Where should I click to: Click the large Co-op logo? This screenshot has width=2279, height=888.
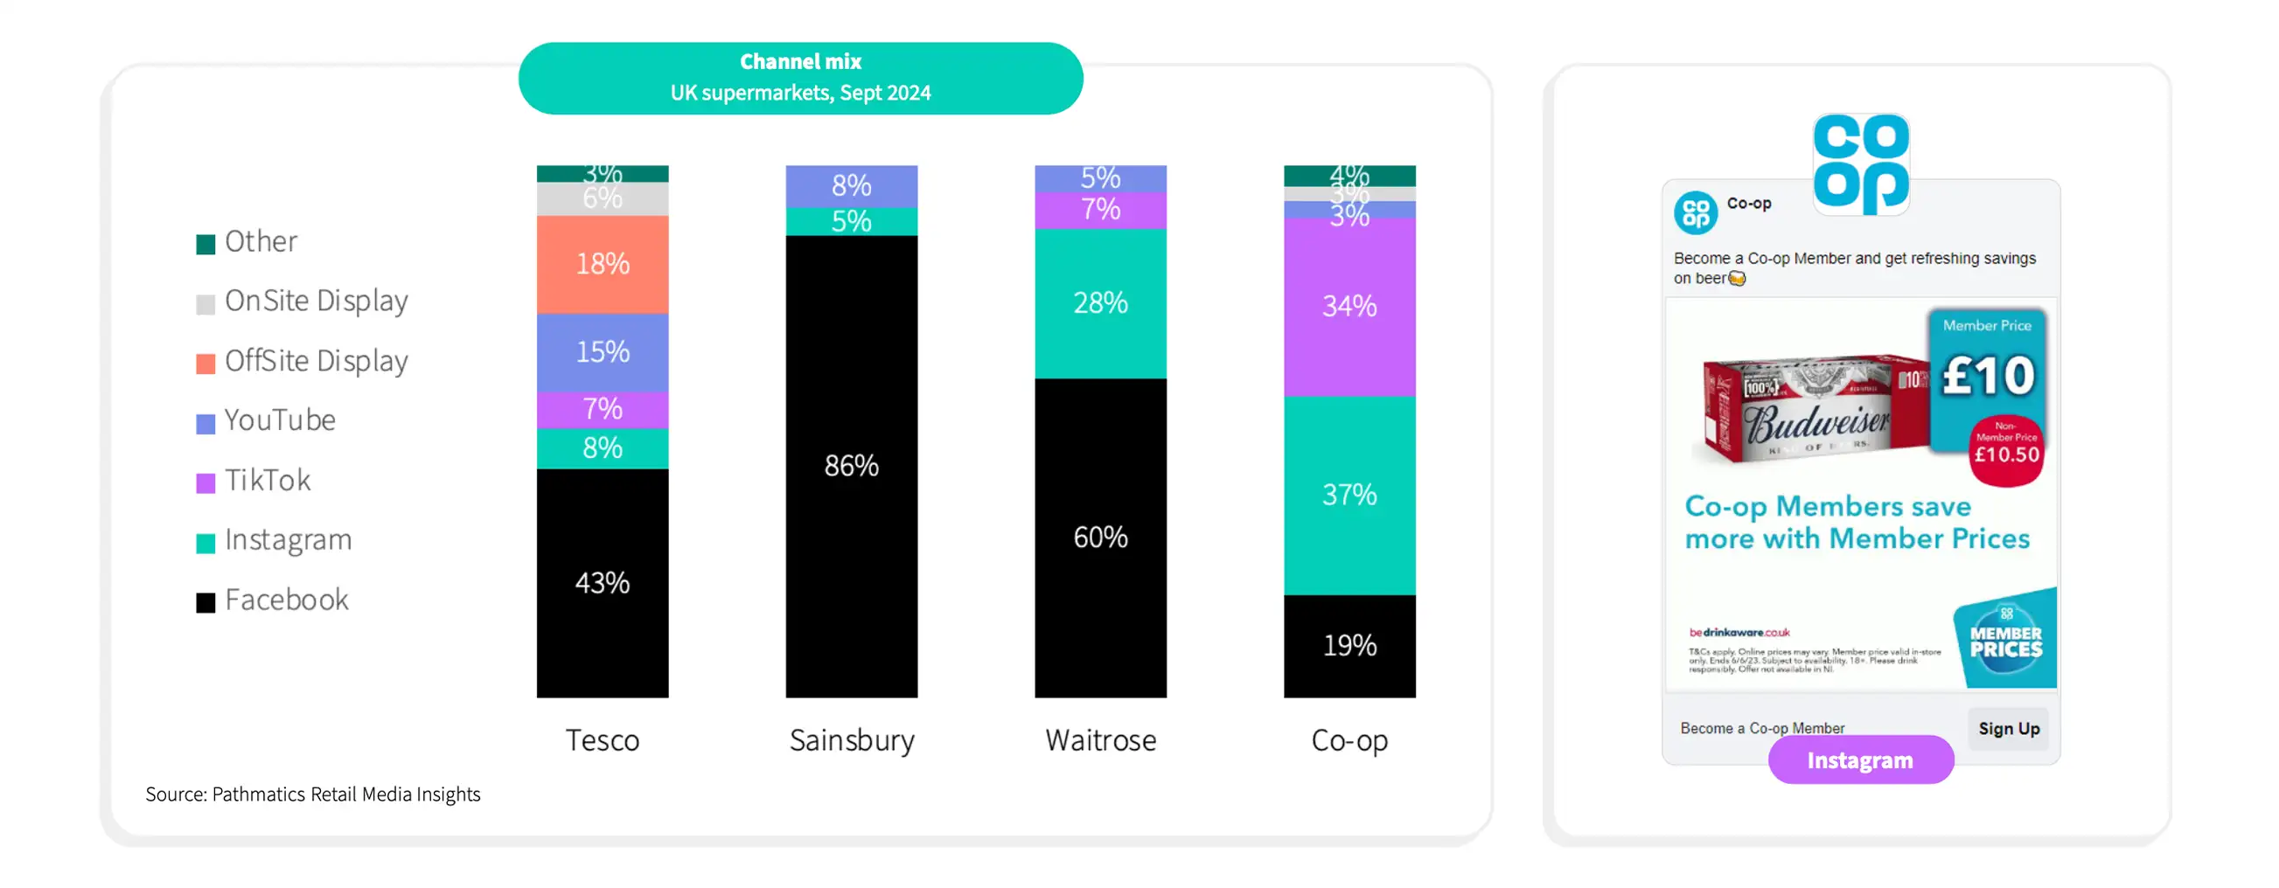pos(1860,163)
